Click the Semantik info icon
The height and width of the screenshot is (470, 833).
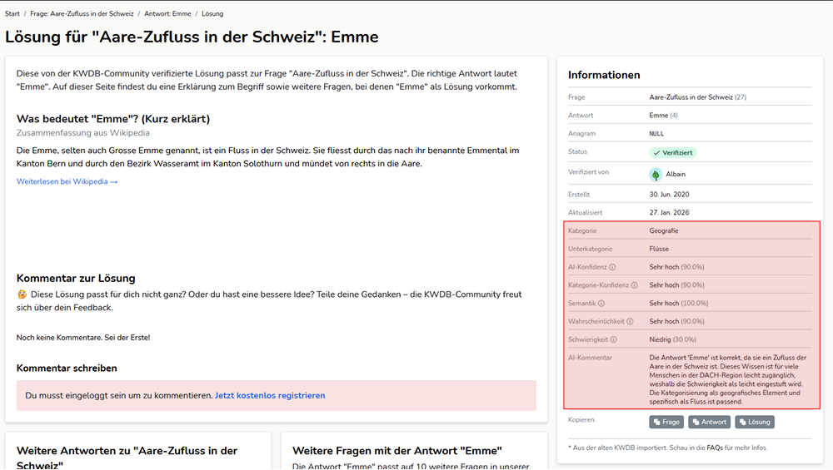pos(601,304)
